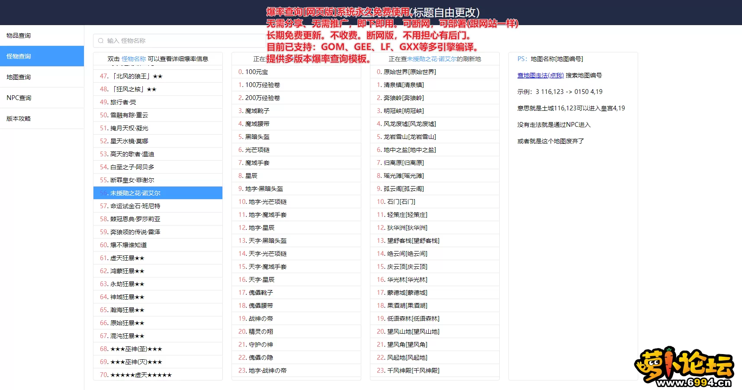Select monster 57 命运试金石·班尼特
Screen dimensions: 742x390
tap(158, 206)
